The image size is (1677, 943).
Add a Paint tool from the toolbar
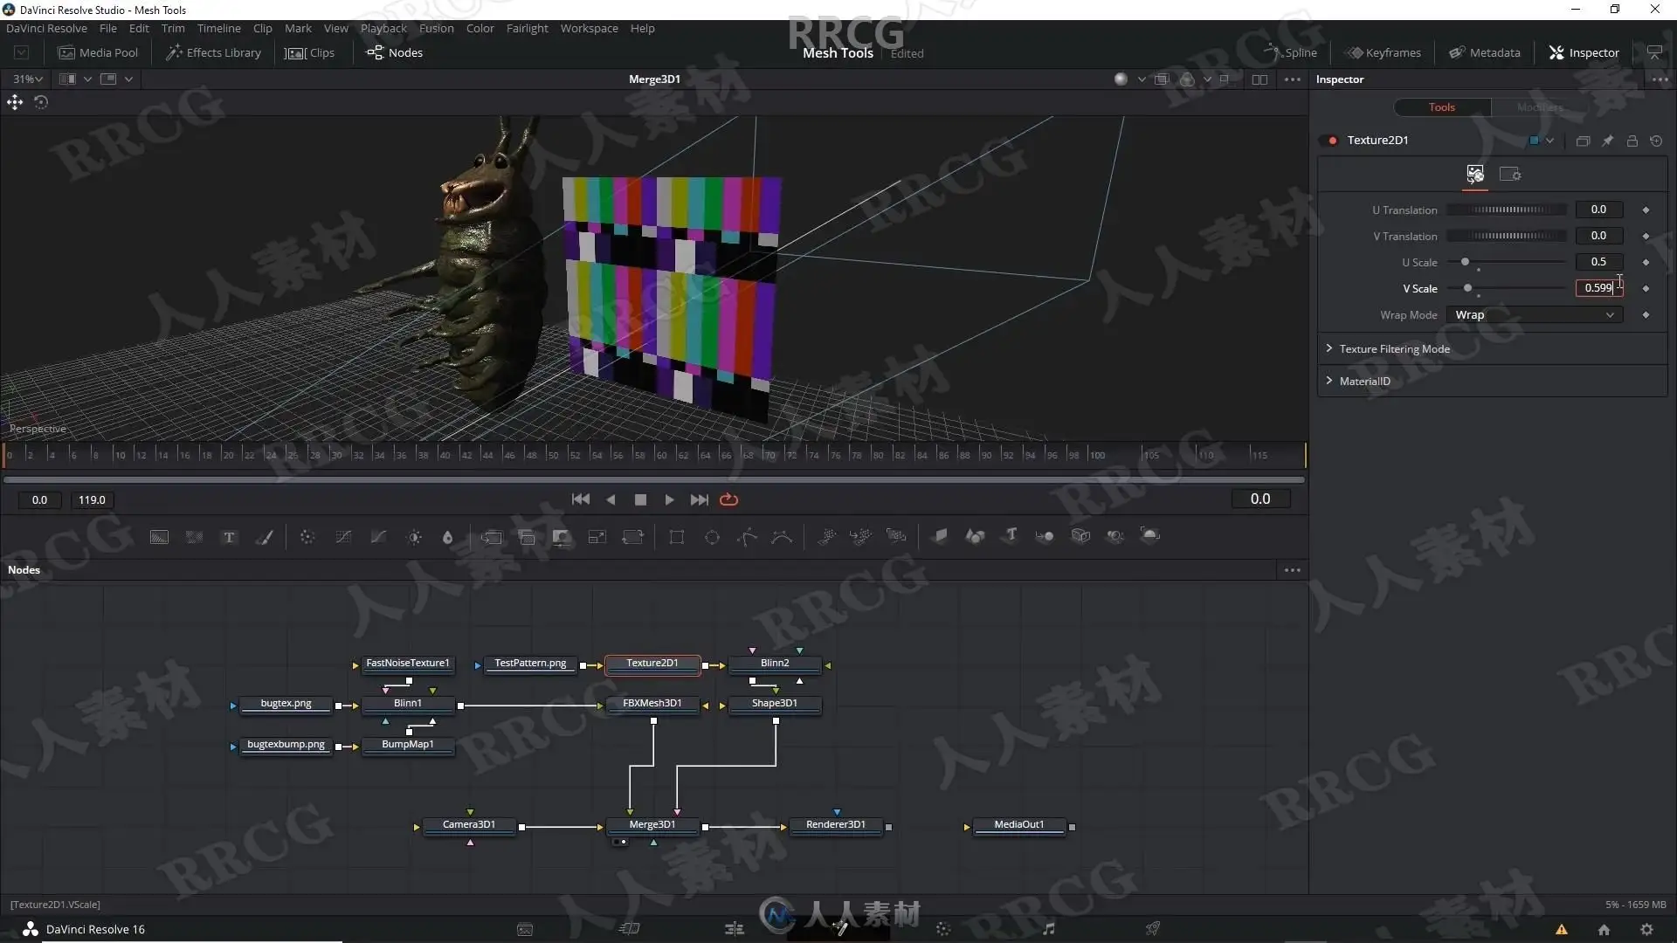(x=264, y=537)
